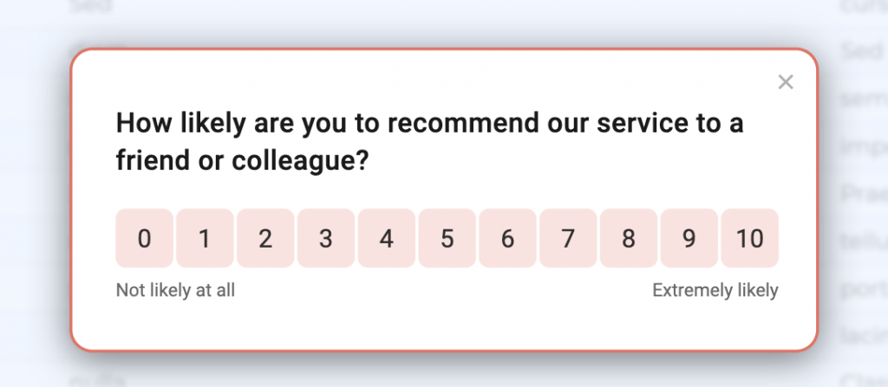Screen dimensions: 888x387
Task: Give a rating of 7
Action: 568,238
